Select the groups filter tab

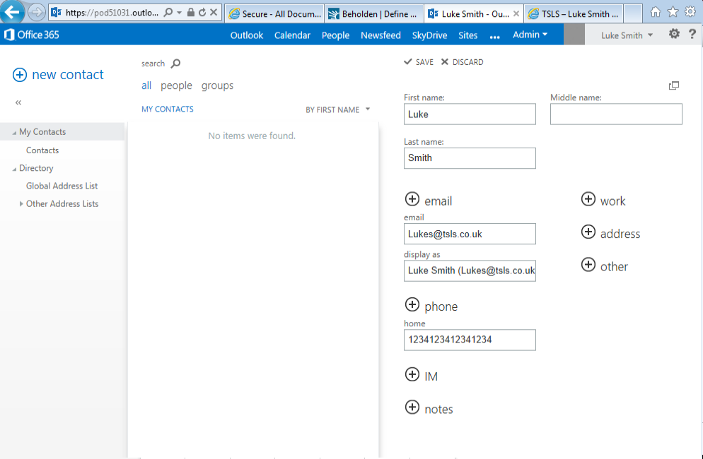(x=217, y=85)
